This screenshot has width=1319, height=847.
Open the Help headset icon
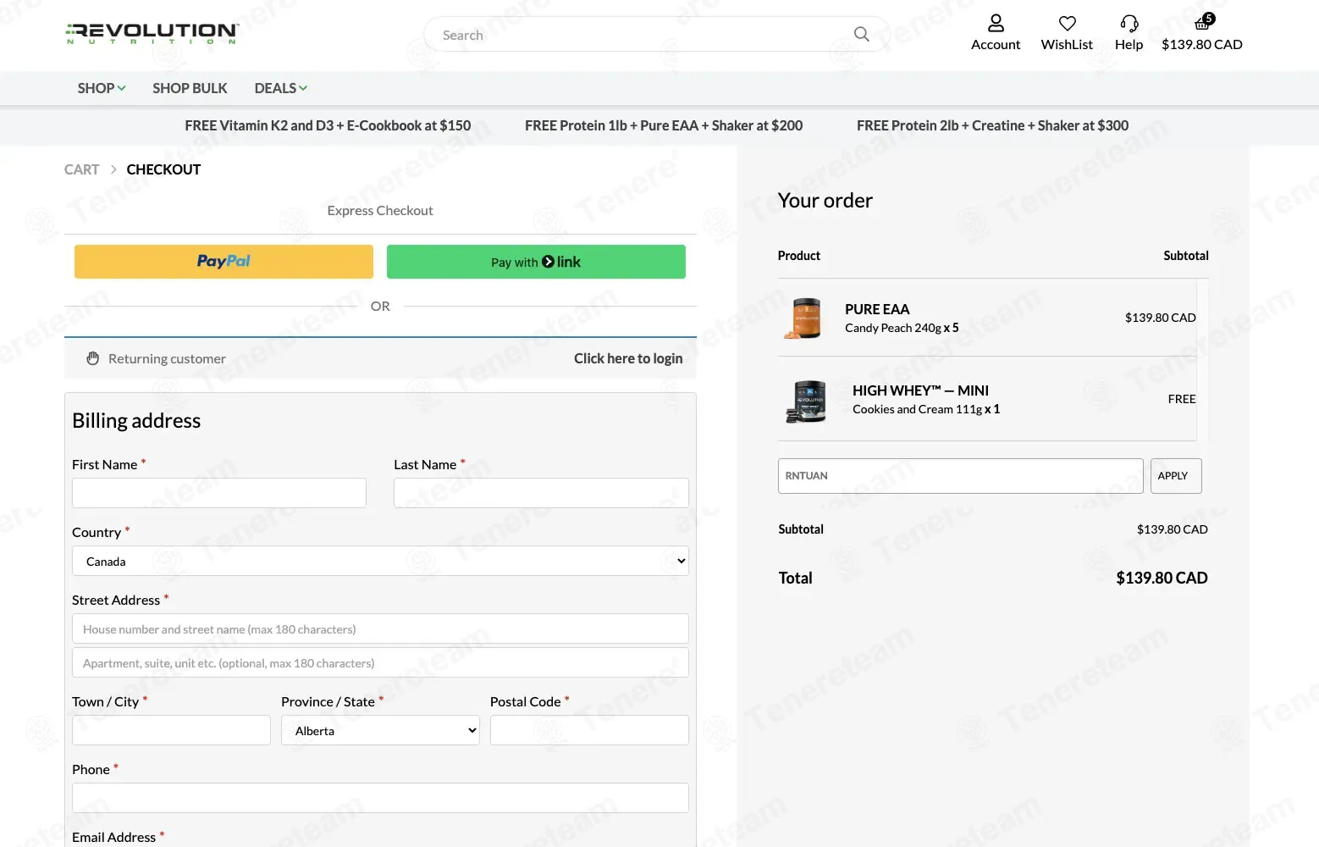(1129, 24)
